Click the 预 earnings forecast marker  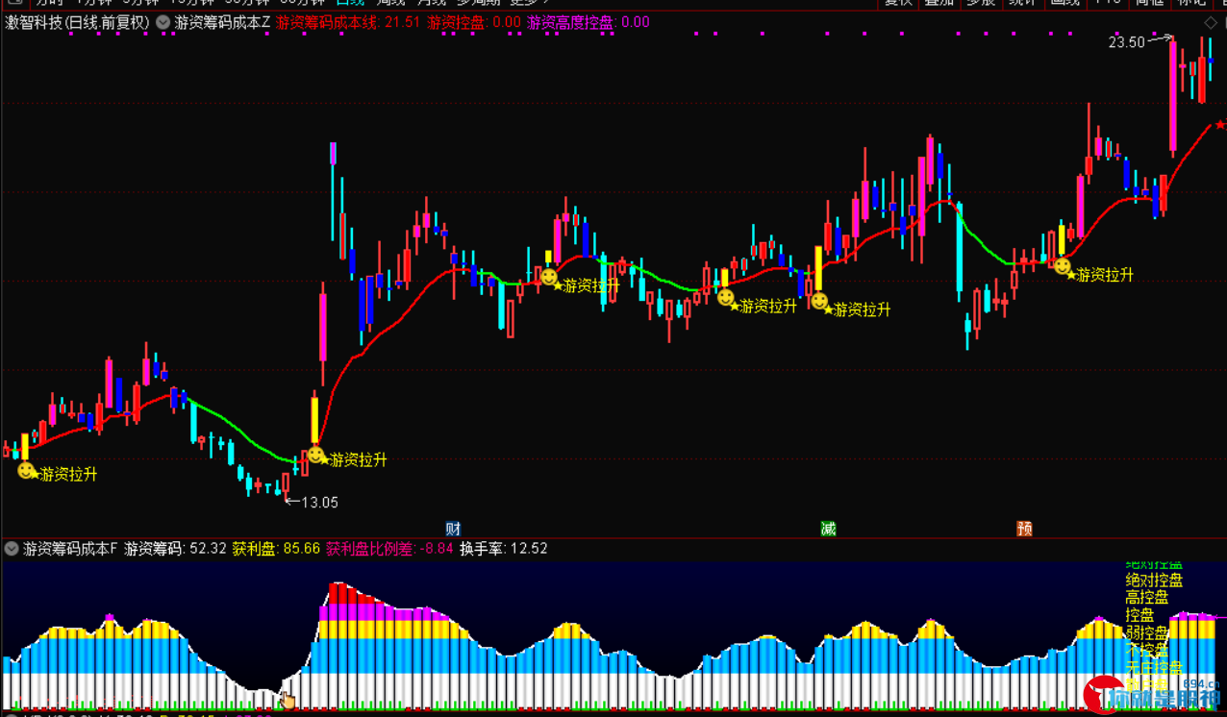tap(1024, 529)
